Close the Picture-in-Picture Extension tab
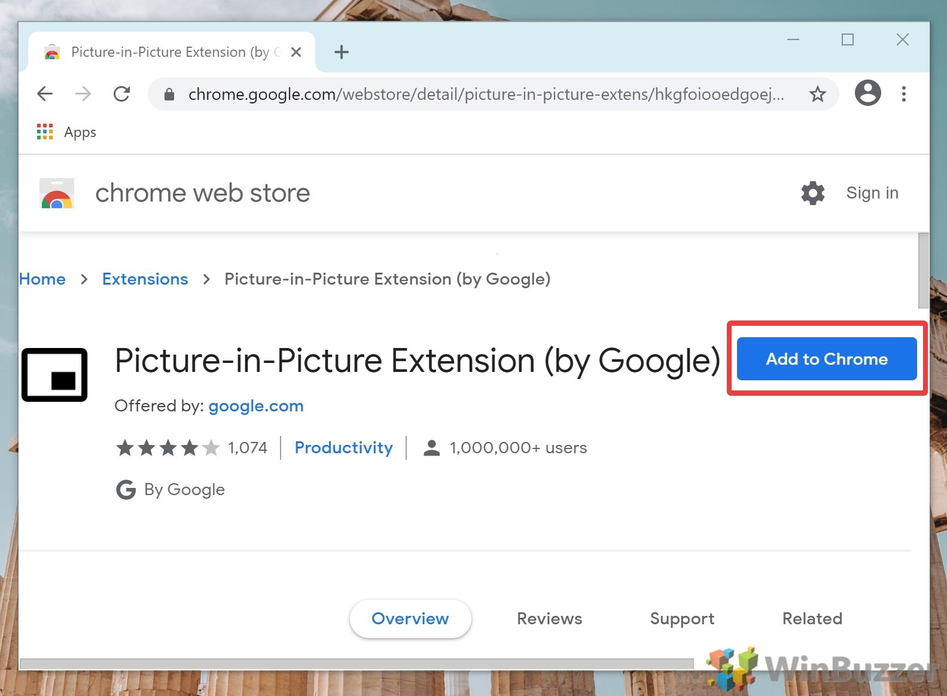Image resolution: width=947 pixels, height=696 pixels. click(296, 52)
